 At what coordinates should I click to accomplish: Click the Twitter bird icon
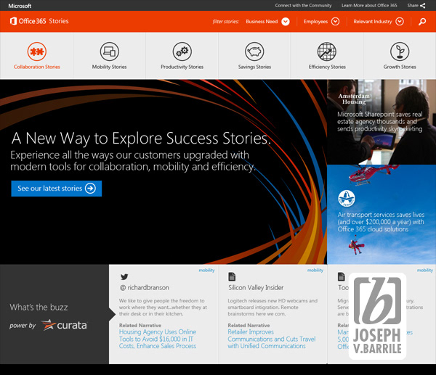pyautogui.click(x=124, y=277)
